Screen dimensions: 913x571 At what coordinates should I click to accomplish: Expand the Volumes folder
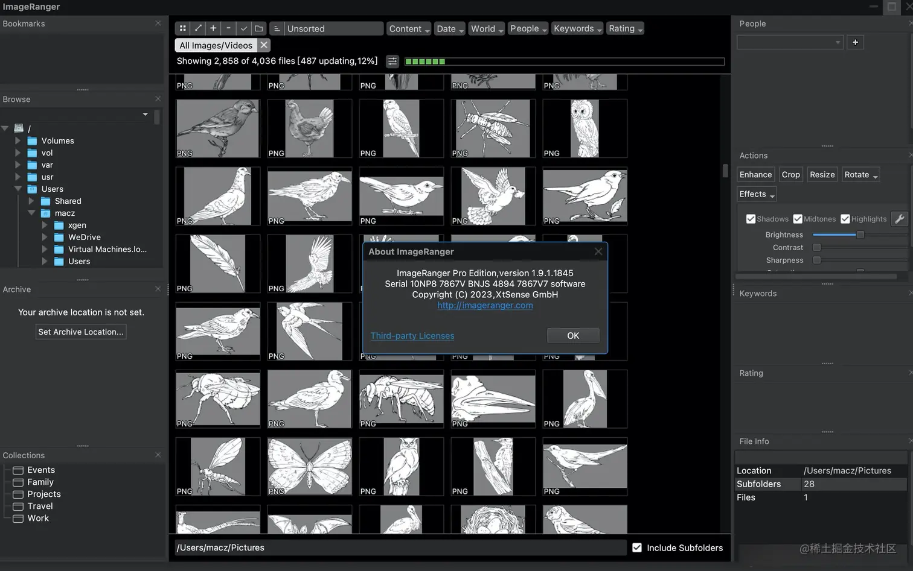18,140
